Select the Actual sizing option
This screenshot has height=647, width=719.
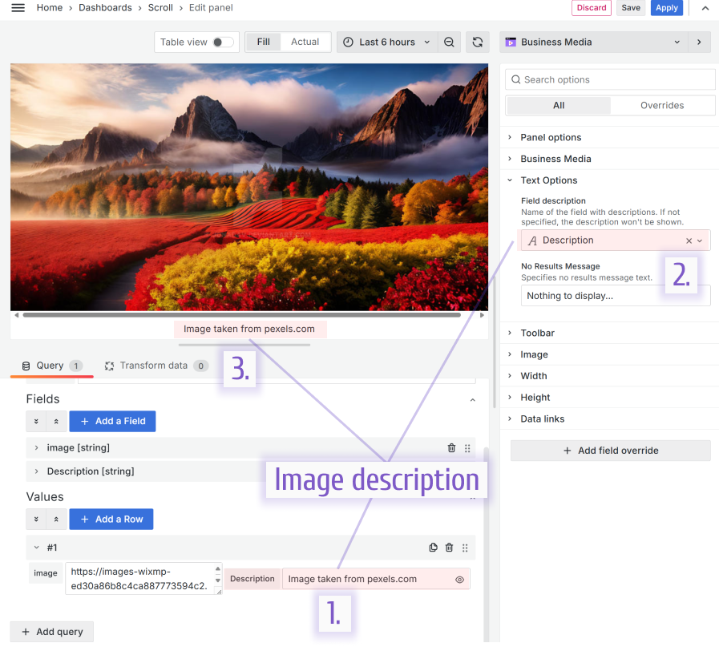click(x=305, y=42)
